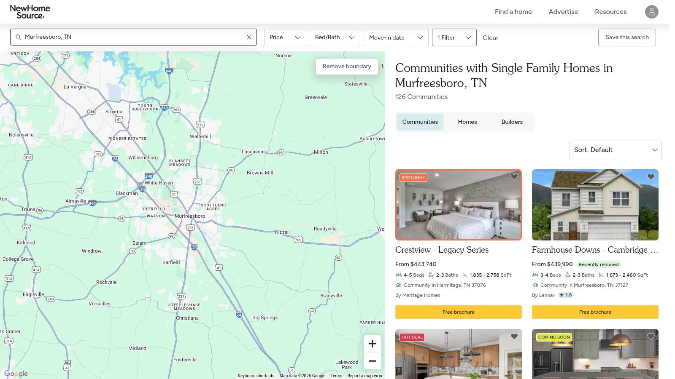This screenshot has height=379, width=675.
Task: Open Farmhouse Downs - Cambridge listing title
Action: 595,250
